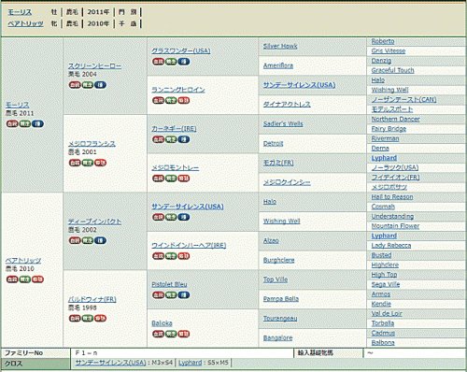Open the ダイナアクトレス link
This screenshot has height=372, width=467.
click(287, 105)
